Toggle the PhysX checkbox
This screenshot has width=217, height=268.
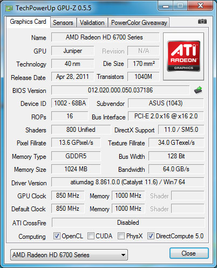(121, 236)
